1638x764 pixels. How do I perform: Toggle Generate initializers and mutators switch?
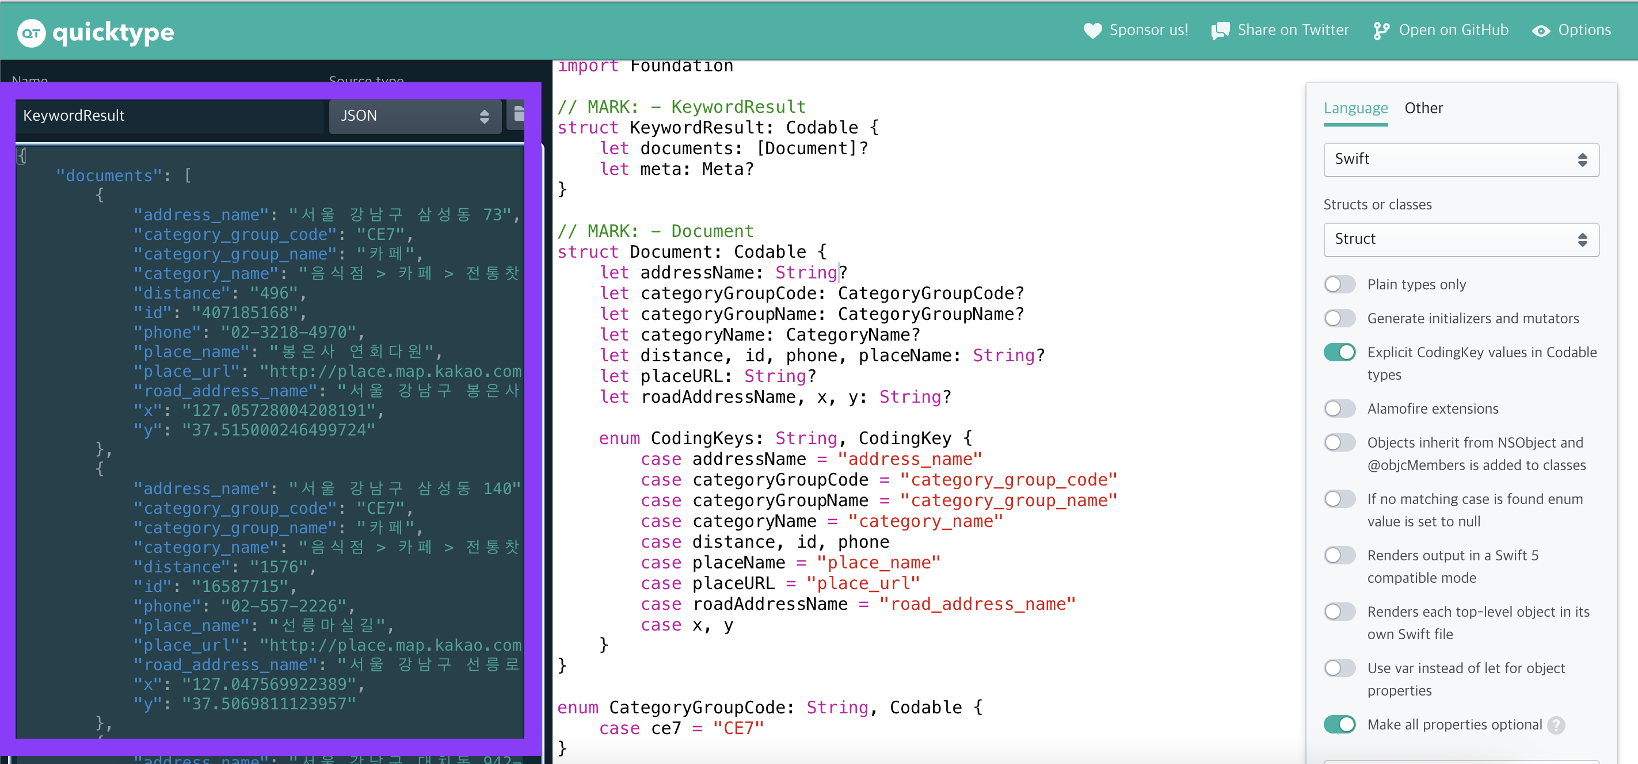click(x=1339, y=319)
